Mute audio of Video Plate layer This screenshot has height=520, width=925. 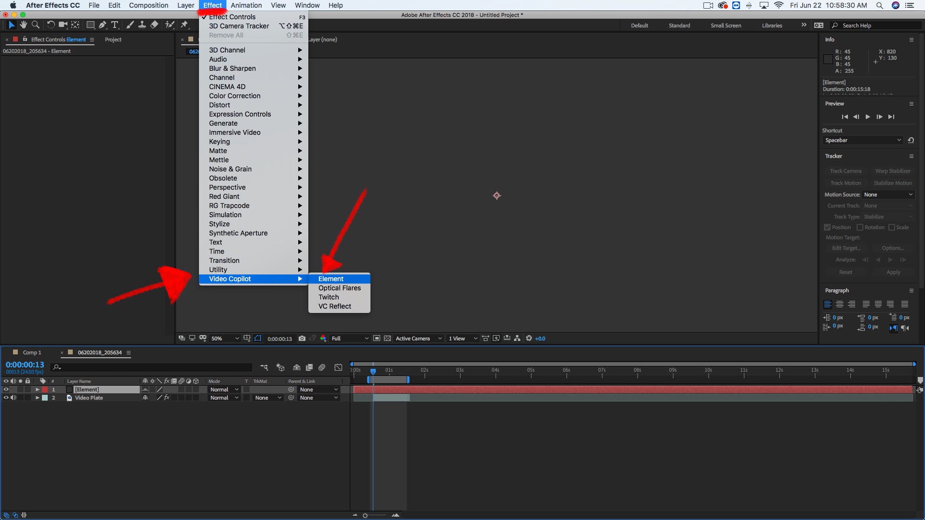tap(13, 398)
